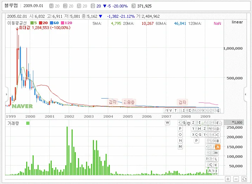Viewport: 252px width, 184px height.
Task: Click the orange A marker on the volume chart
Action: tap(218, 147)
